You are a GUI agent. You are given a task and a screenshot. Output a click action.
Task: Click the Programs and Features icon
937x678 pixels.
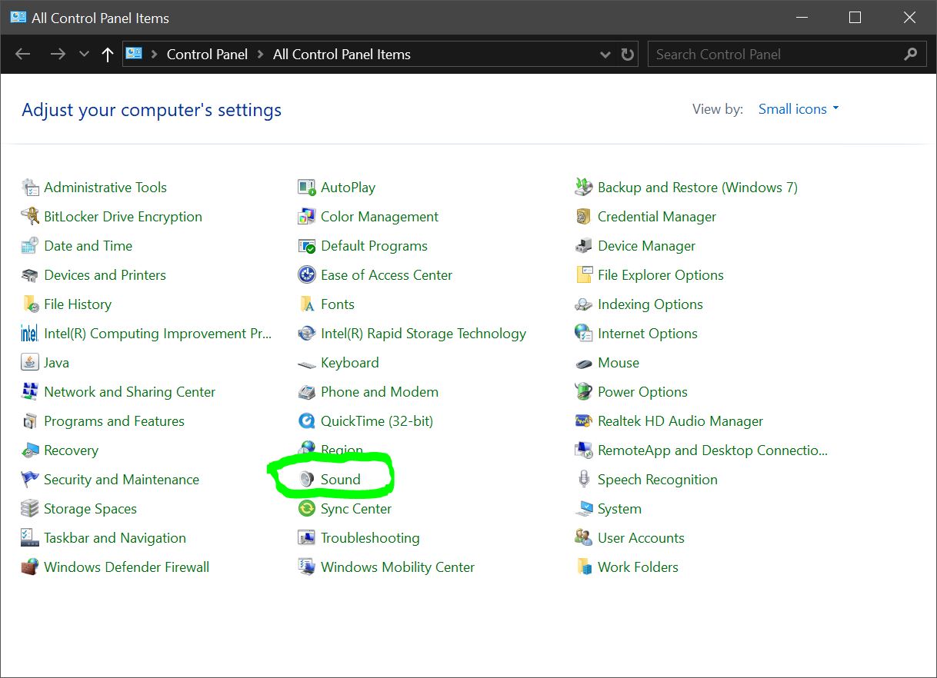30,421
